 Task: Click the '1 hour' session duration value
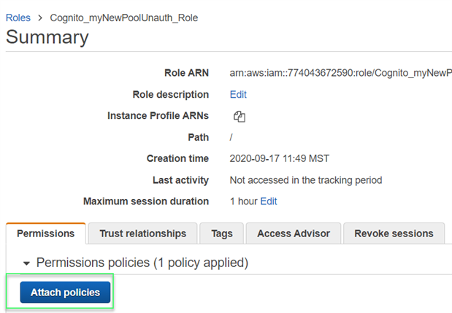click(x=243, y=201)
